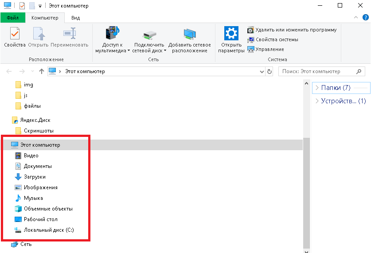Viewport: 371px width, 253px height.
Task: Click the navigation pane scrollbar thumb
Action: click(306, 193)
